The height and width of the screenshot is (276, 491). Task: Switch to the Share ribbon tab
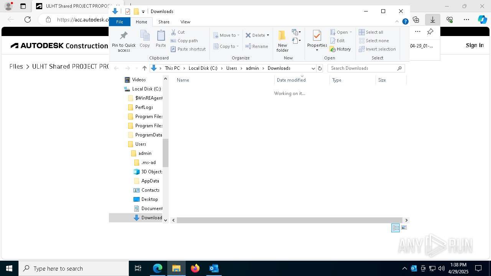(x=164, y=22)
